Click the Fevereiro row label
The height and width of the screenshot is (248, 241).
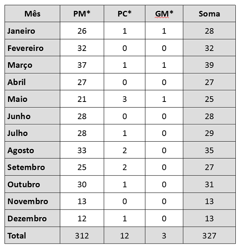[x=25, y=48]
